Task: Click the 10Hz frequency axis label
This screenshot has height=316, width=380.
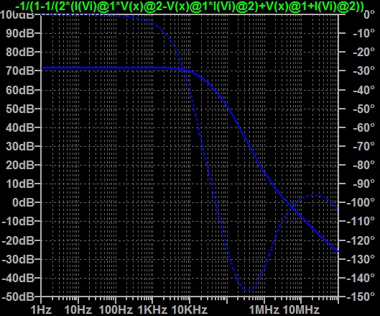Action: 78,310
